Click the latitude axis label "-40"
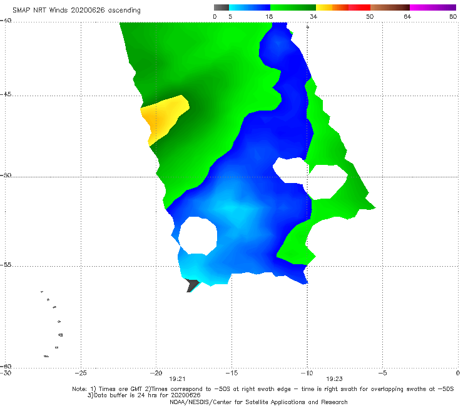 click(x=6, y=21)
